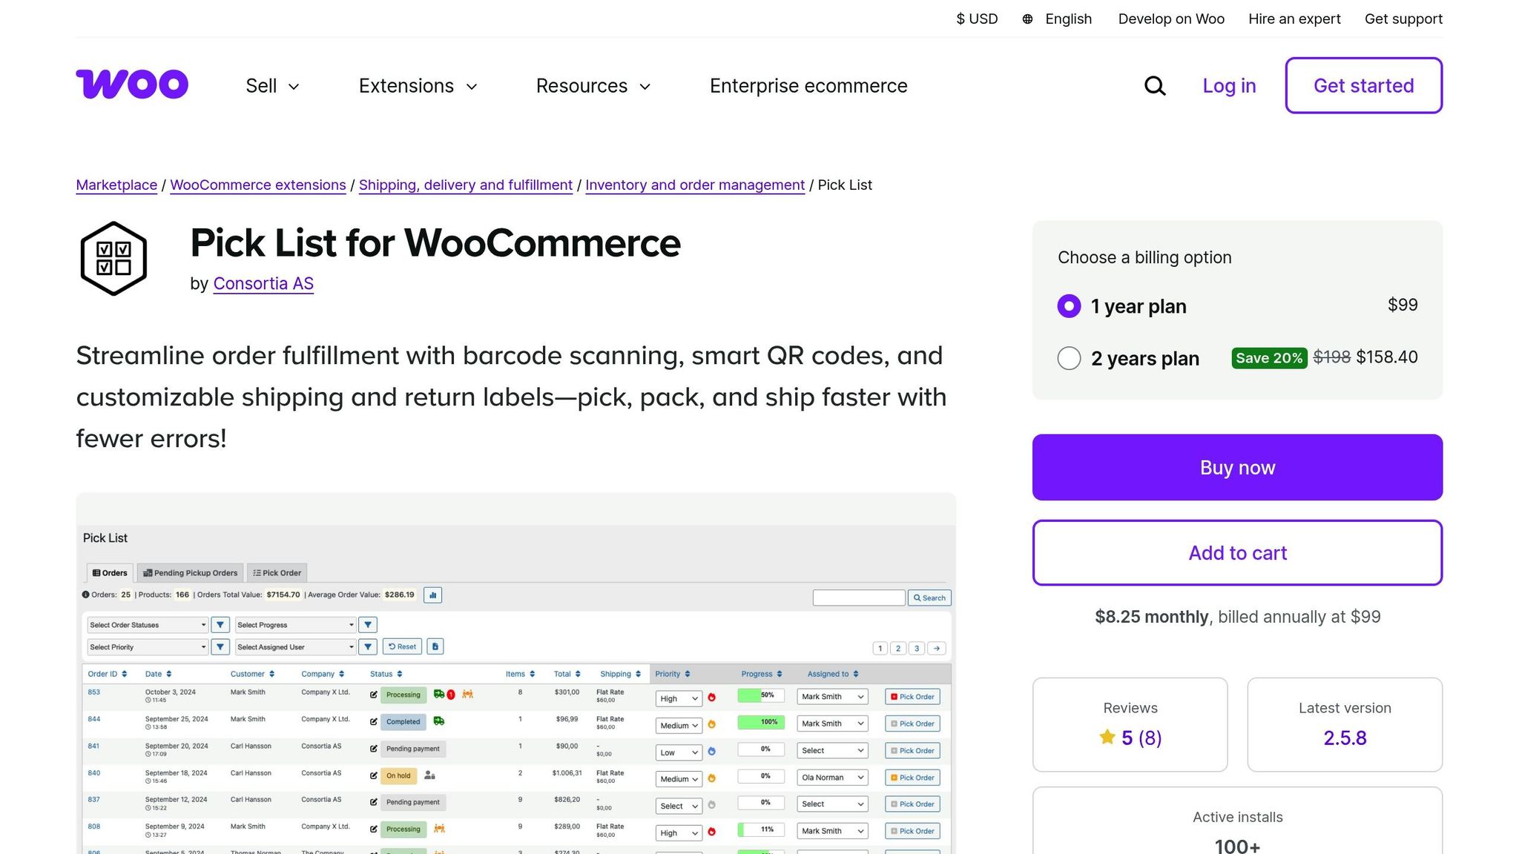Click the bar chart statistics icon
Viewport: 1519px width, 854px height.
(432, 595)
